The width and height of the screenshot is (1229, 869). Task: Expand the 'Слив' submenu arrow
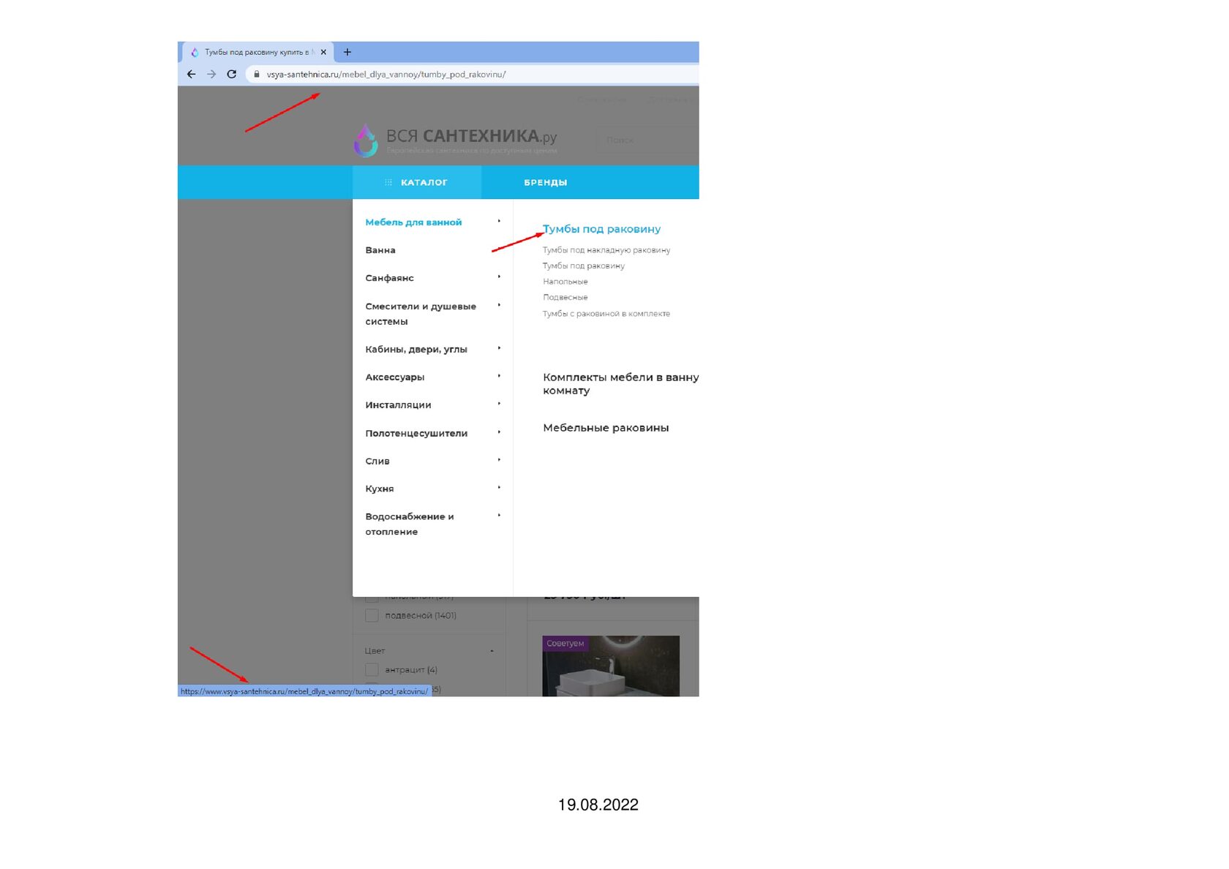[x=499, y=460]
